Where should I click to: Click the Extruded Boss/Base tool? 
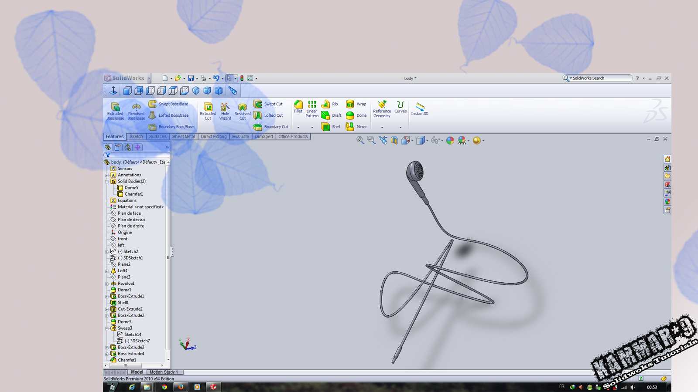click(x=115, y=111)
